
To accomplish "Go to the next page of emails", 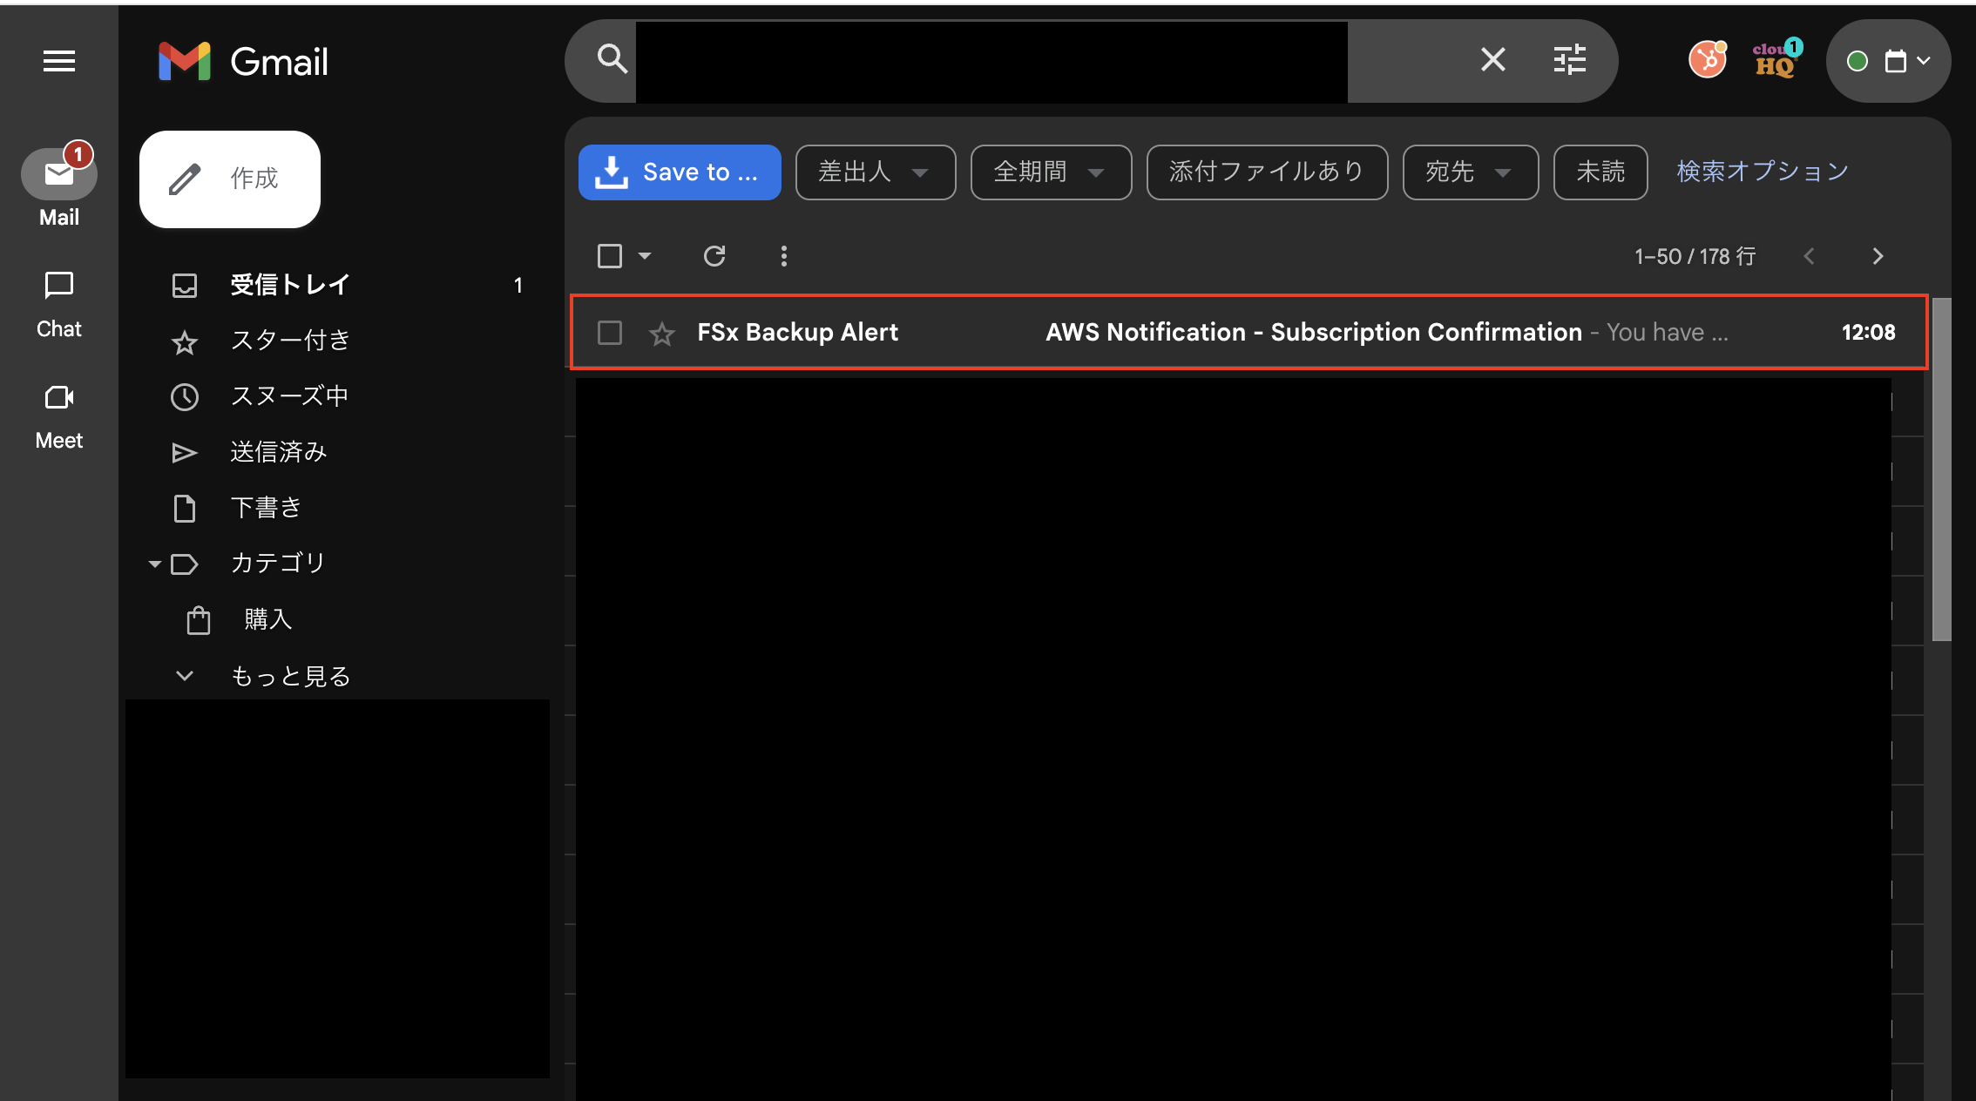I will coord(1878,255).
